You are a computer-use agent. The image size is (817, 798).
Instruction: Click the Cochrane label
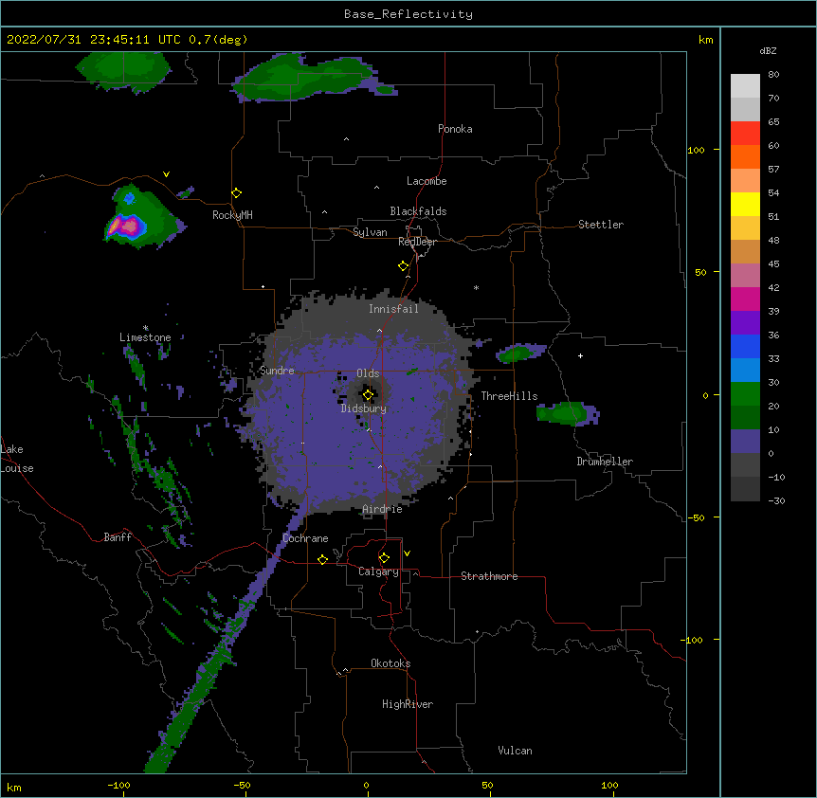tap(305, 538)
